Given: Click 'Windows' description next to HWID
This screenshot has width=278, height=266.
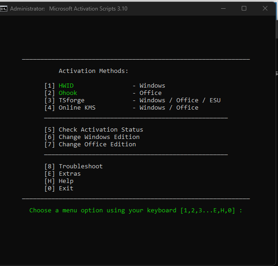Looking at the screenshot, I should 152,86.
